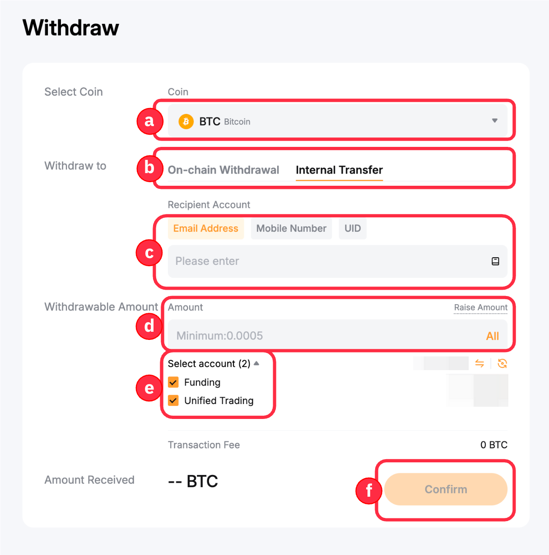Click the Raise Amount link

[x=480, y=307]
